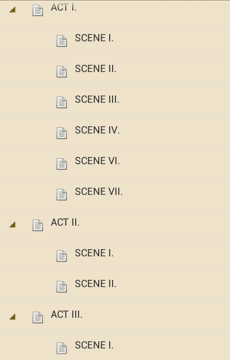Click the page icon next to ACT II.
Image resolution: width=230 pixels, height=360 pixels.
(x=37, y=225)
